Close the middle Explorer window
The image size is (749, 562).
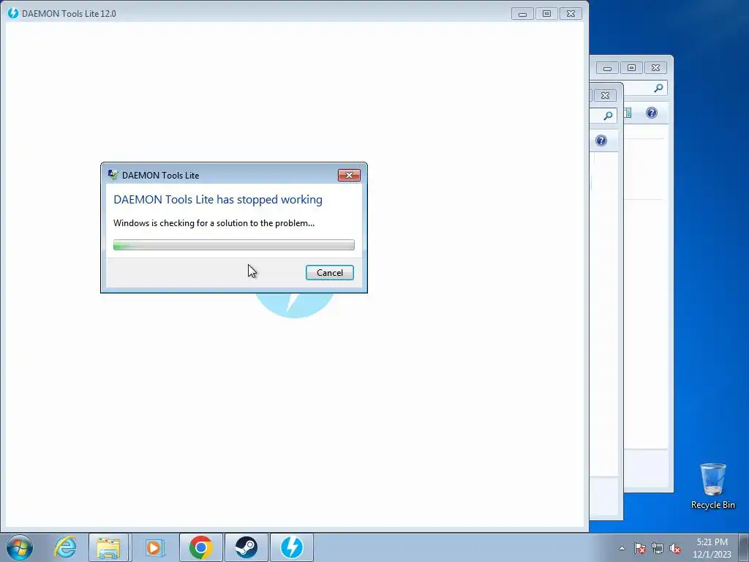tap(605, 96)
